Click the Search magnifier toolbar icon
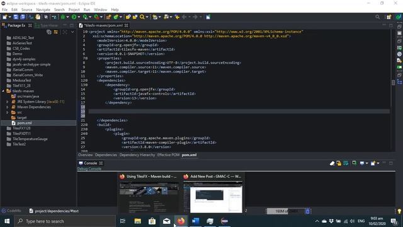The image size is (403, 227). [x=142, y=17]
